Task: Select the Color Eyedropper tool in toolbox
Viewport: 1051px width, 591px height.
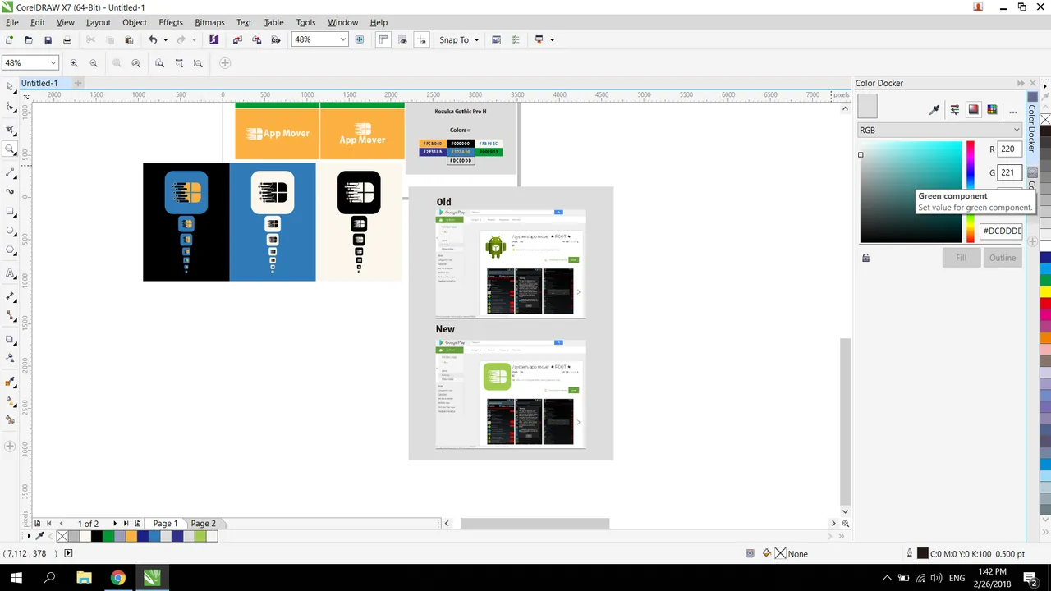Action: [x=10, y=382]
